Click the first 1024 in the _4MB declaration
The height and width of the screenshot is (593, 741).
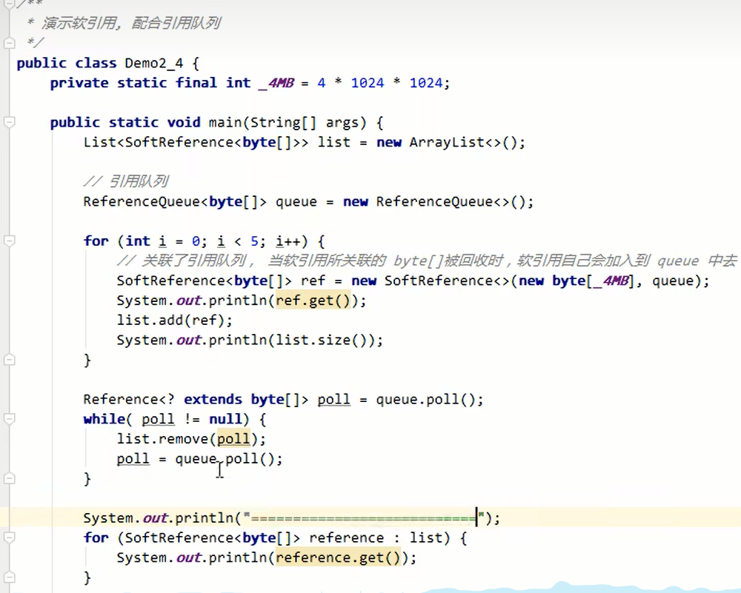coord(368,83)
